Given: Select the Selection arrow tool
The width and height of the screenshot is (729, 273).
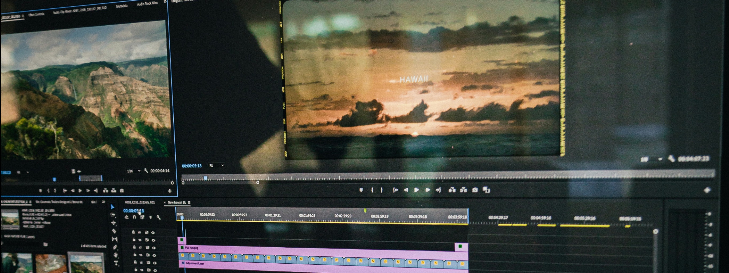Looking at the screenshot, I should coord(112,207).
